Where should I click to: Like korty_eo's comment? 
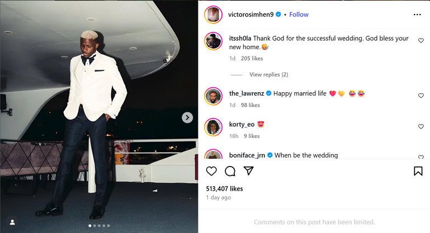click(x=421, y=127)
